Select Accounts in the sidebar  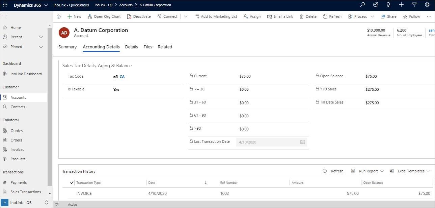click(24, 97)
